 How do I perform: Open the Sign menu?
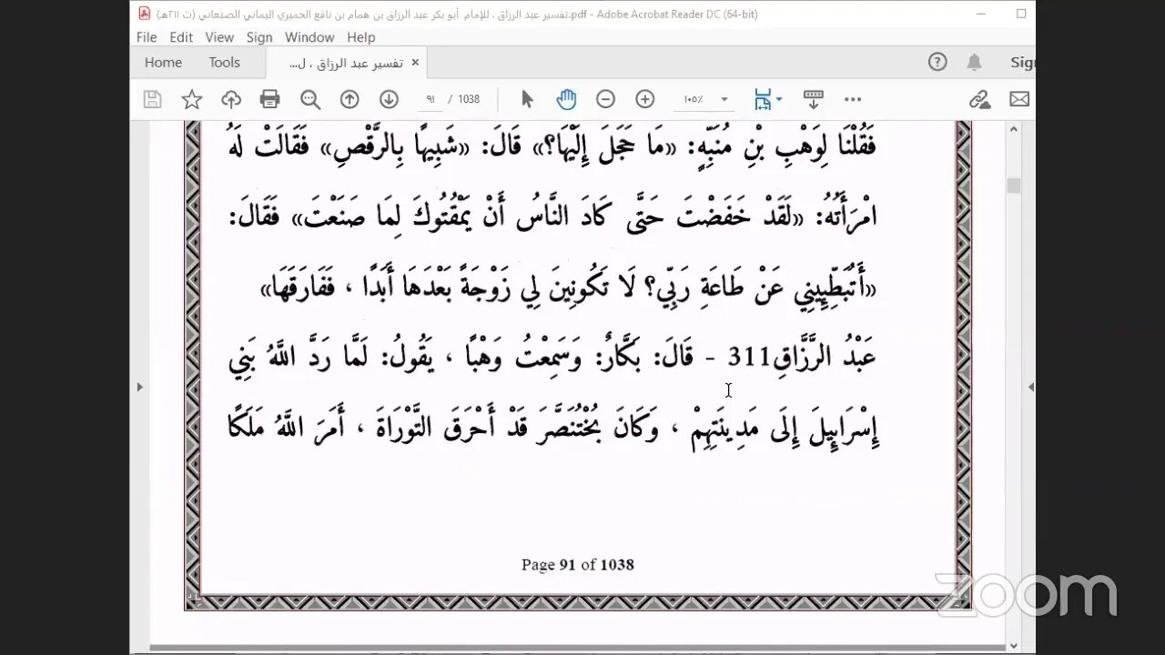(x=259, y=37)
